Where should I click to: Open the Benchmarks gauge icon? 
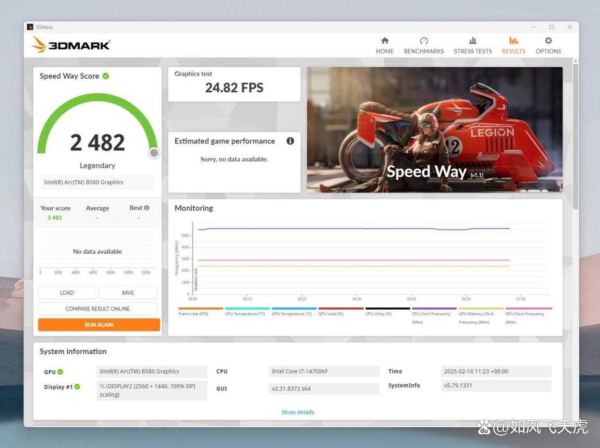(424, 41)
